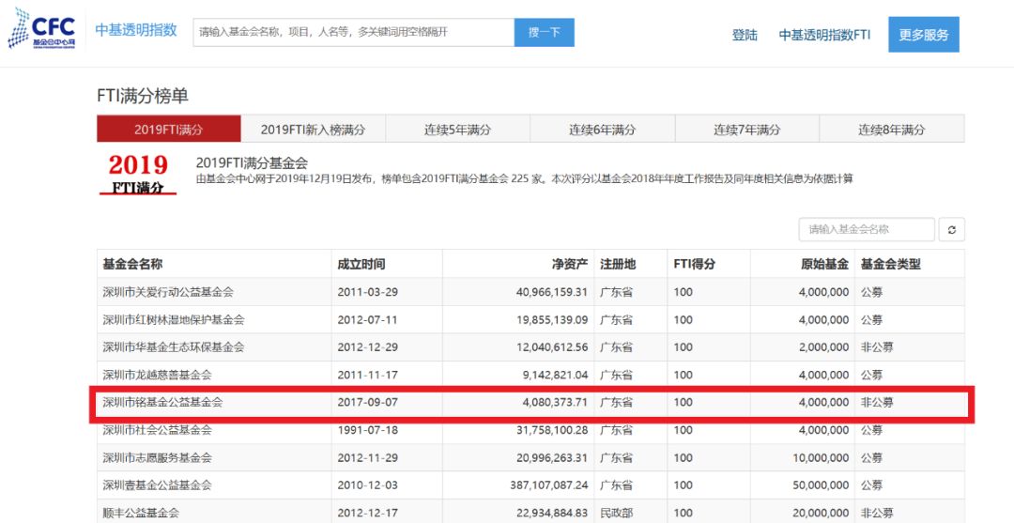The image size is (1014, 523).
Task: Click net assets value 9,142,821.04
Action: click(554, 375)
